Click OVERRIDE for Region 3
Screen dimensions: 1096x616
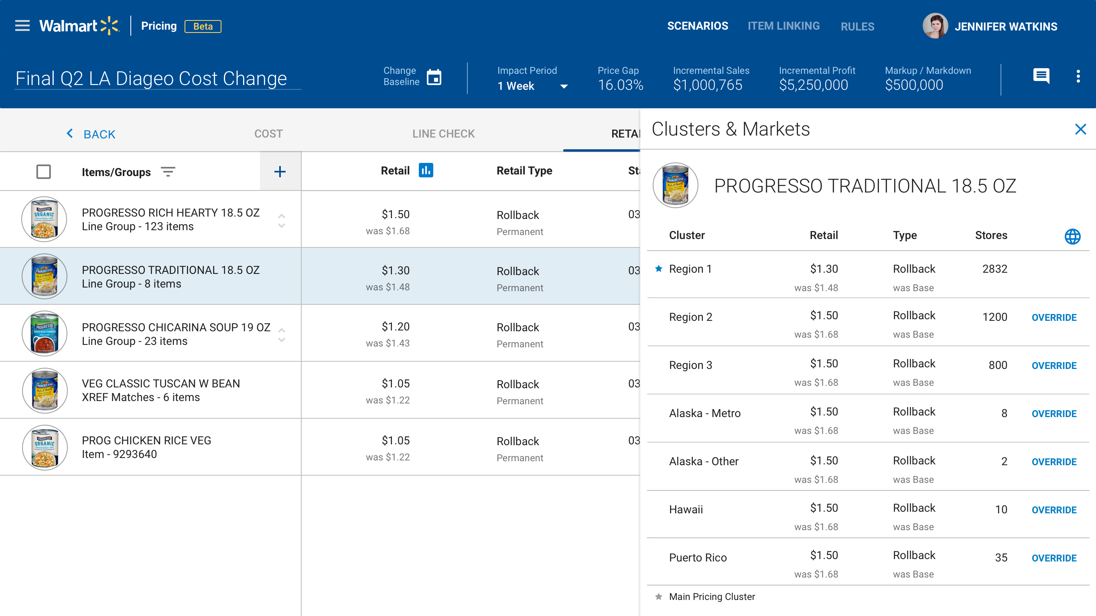click(x=1054, y=365)
